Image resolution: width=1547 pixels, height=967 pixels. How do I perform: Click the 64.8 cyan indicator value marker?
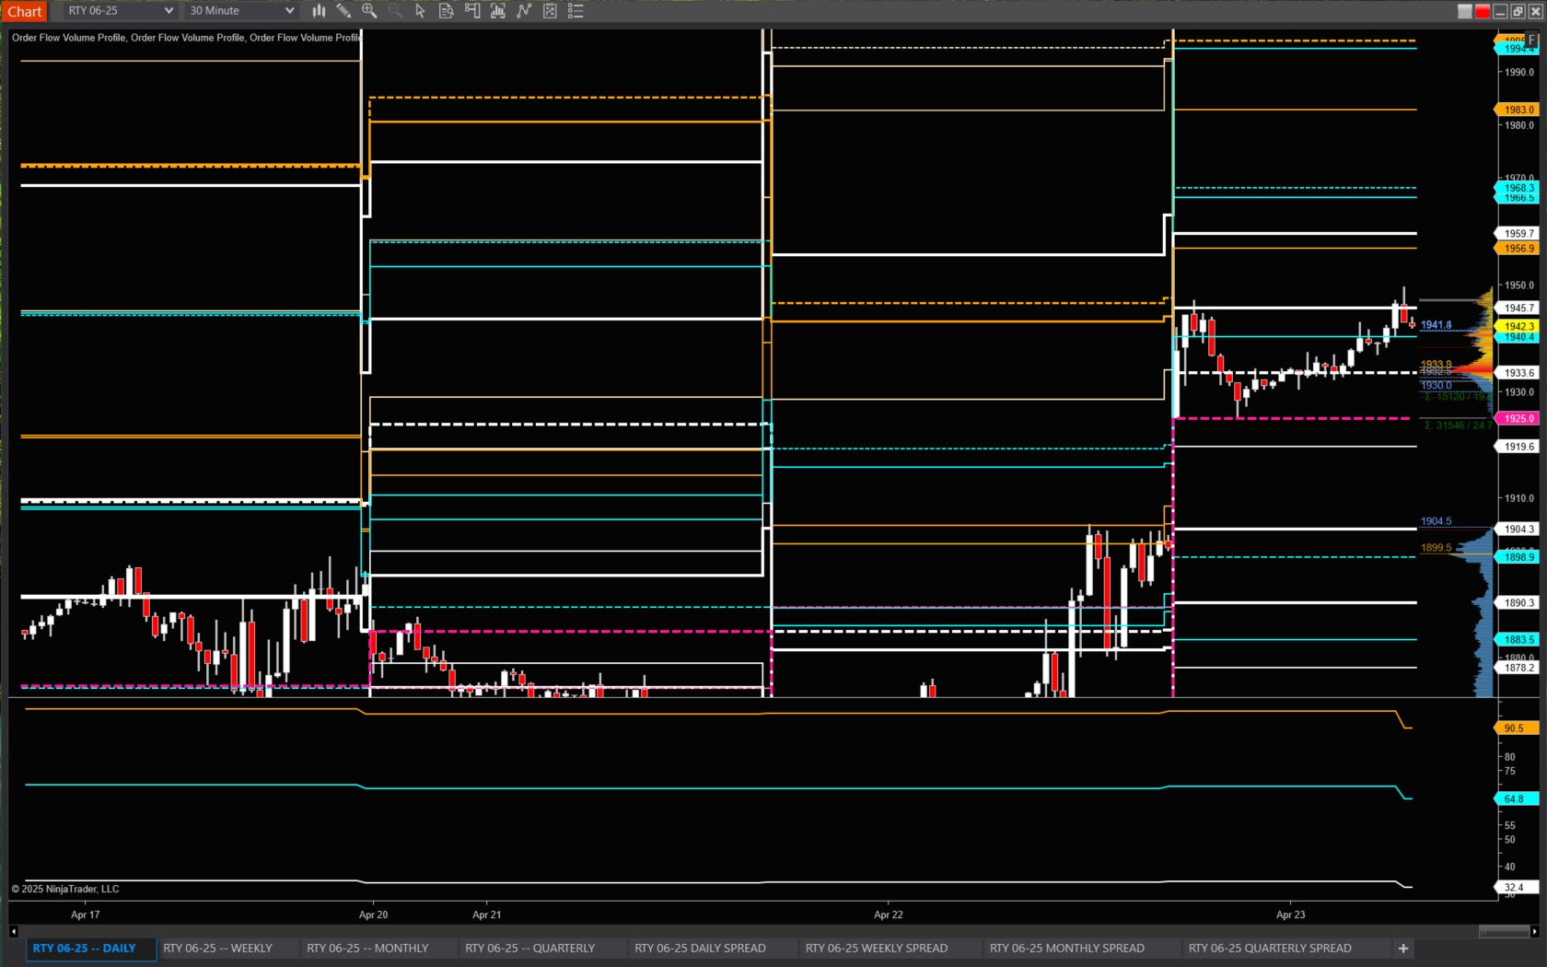coord(1516,799)
